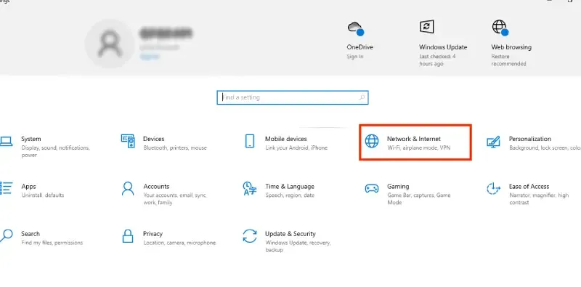The height and width of the screenshot is (287, 581).
Task: Open the Personalization label
Action: click(x=530, y=139)
